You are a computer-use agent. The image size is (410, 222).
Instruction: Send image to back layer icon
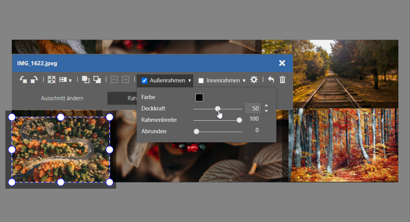click(97, 80)
